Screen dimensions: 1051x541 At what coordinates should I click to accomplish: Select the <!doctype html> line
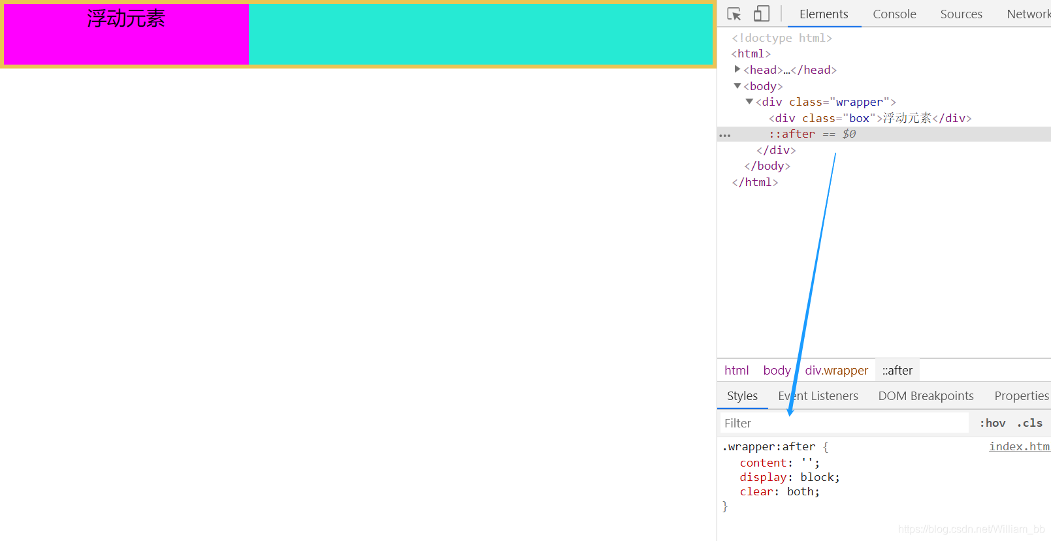(782, 38)
